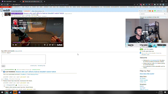This screenshot has height=94, width=168.
Task: Open POPULAR in the subreddit bar
Action: click(x=27, y=7)
